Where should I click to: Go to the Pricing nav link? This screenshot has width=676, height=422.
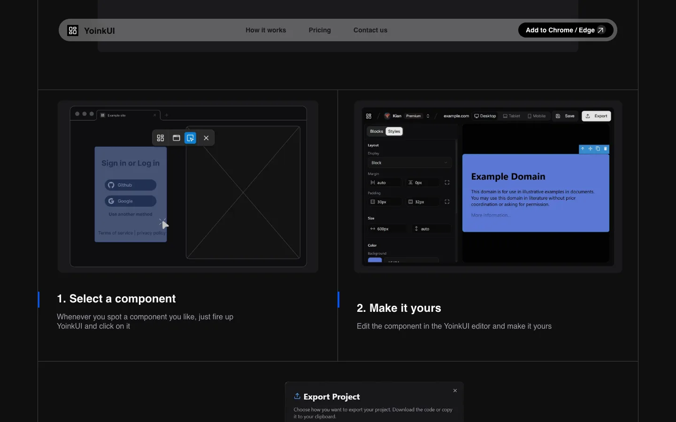(320, 30)
